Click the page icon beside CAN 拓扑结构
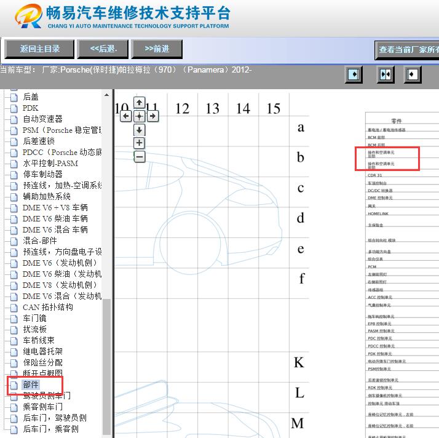Screen dimensions: 439x438 click(14, 308)
